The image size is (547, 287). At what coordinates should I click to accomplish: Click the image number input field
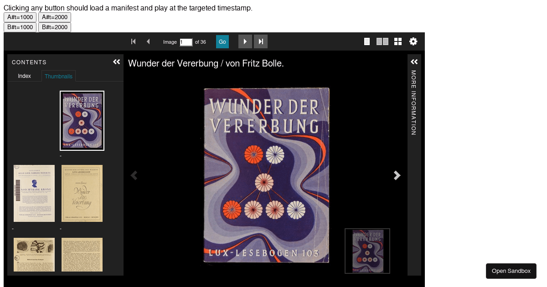click(186, 42)
